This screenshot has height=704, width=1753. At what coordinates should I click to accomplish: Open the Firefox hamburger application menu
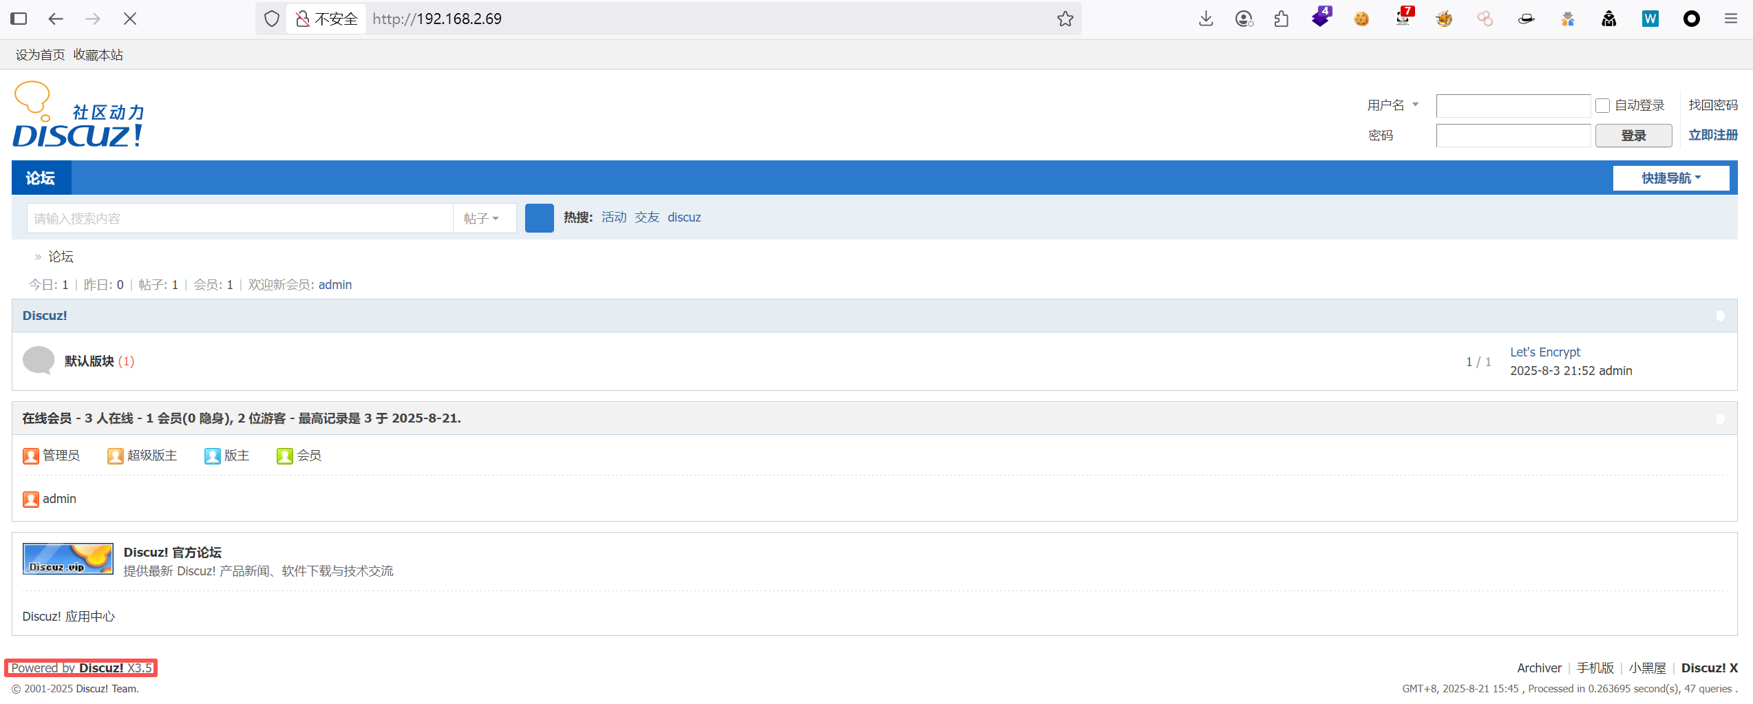(x=1731, y=19)
